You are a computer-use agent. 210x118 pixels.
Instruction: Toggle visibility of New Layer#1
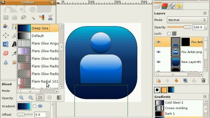tap(158, 62)
